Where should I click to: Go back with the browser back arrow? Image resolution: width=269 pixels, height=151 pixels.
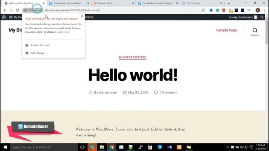pos(5,10)
